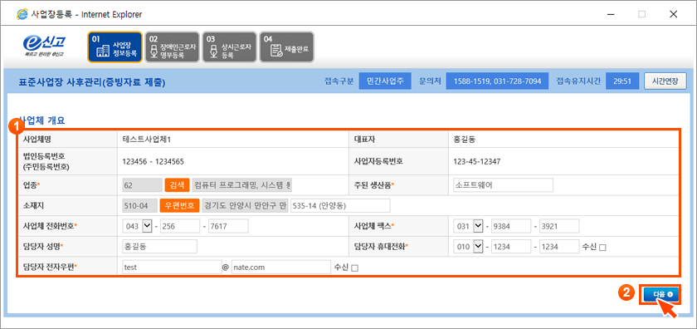Click the email ID field test
Viewport: 697px width, 329px height.
pyautogui.click(x=172, y=268)
